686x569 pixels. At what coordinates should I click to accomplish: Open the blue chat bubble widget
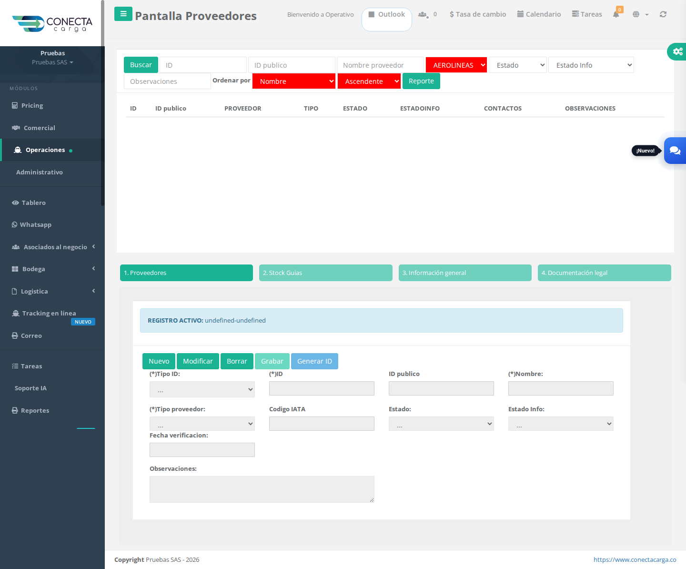point(675,151)
